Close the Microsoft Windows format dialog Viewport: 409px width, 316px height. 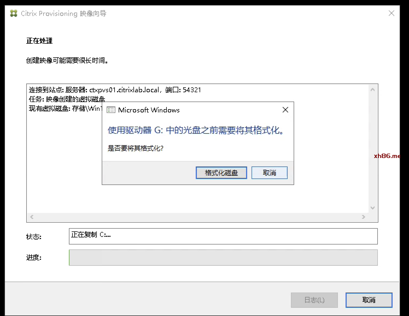coord(285,110)
